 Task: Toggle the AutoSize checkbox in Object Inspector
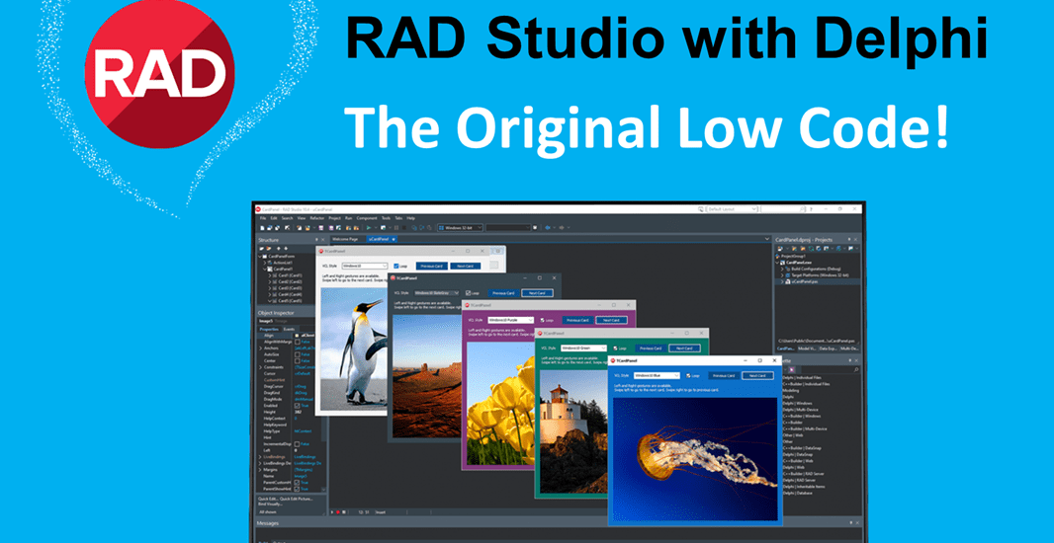click(297, 354)
